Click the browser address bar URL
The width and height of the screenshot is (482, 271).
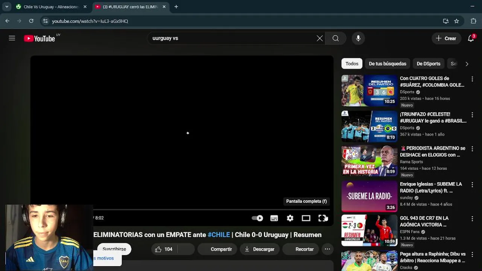(90, 21)
